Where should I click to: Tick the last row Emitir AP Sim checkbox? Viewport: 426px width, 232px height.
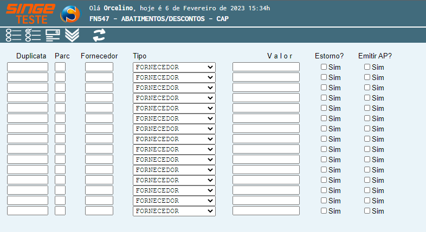pyautogui.click(x=367, y=211)
